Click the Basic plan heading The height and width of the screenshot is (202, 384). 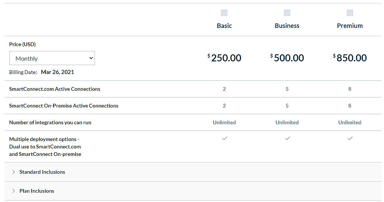[x=224, y=26]
